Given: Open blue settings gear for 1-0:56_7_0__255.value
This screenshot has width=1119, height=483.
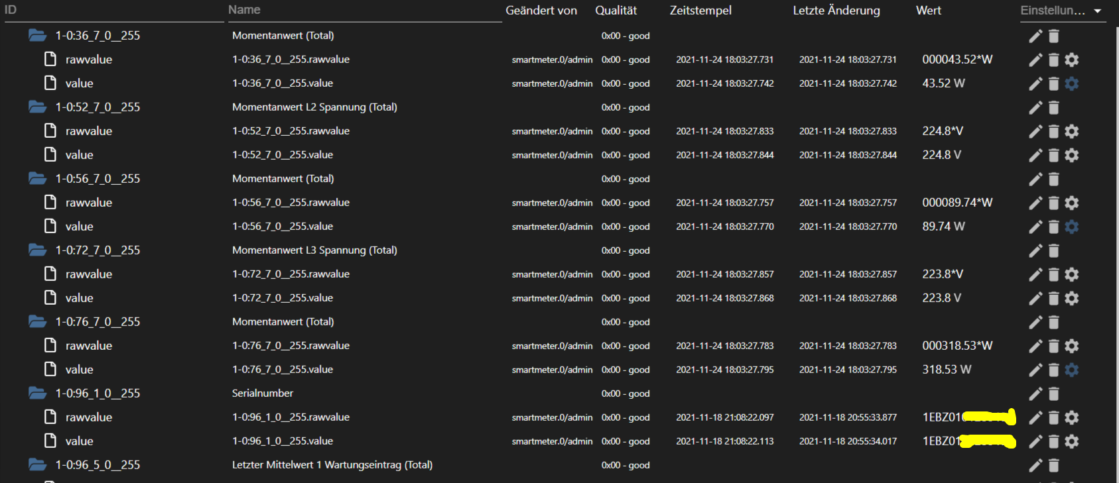Looking at the screenshot, I should 1071,227.
